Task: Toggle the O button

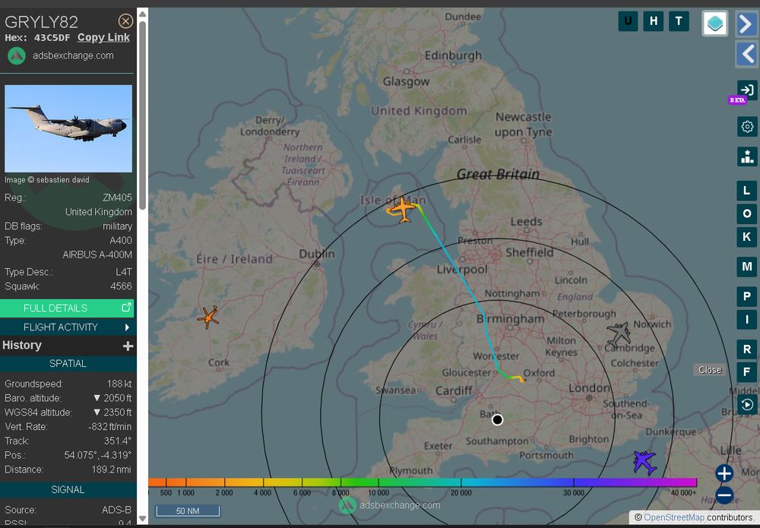Action: click(x=747, y=213)
